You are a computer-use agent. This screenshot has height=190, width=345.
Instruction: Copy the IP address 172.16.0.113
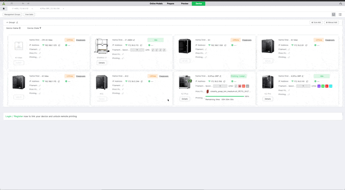[x=141, y=45]
